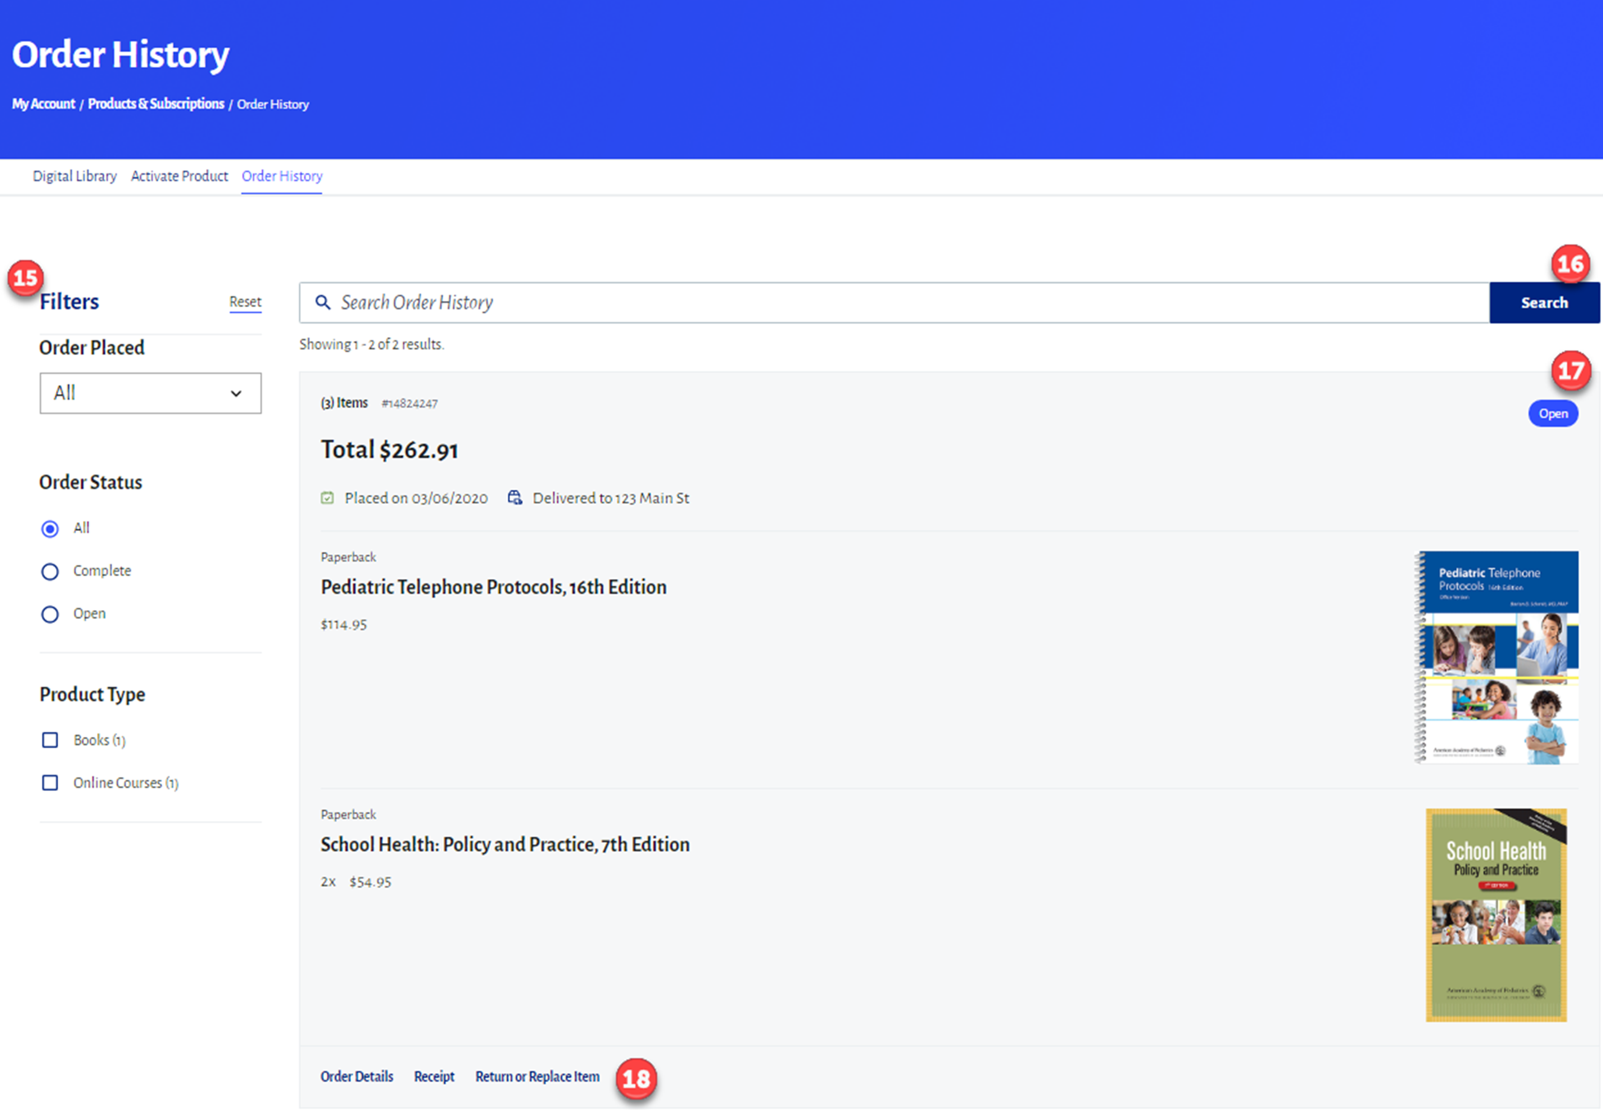Expand the Order Placed dropdown
Viewport: 1603px width, 1110px height.
coord(150,394)
